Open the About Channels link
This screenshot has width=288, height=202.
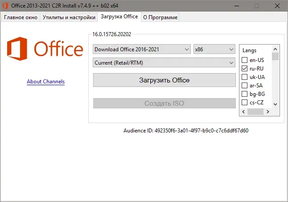(x=46, y=81)
